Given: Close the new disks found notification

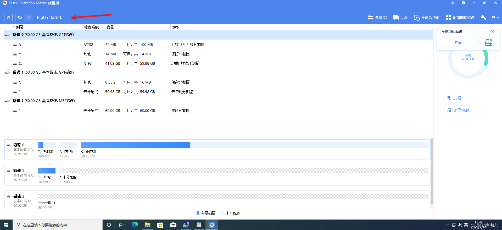Looking at the screenshot, I should (x=493, y=31).
